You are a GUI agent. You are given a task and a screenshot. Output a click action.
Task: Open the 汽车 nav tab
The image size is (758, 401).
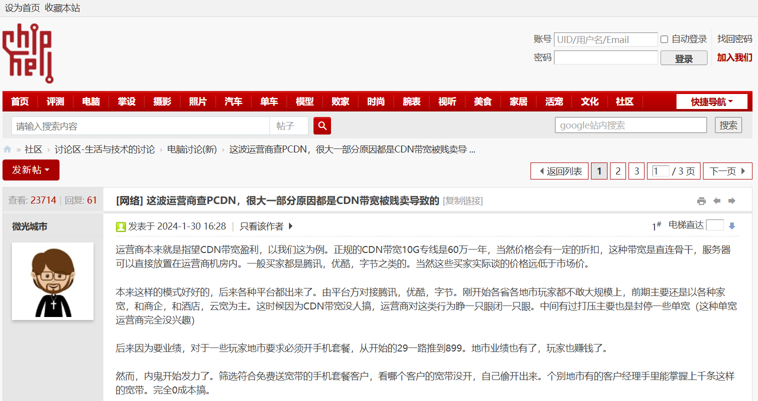(233, 101)
